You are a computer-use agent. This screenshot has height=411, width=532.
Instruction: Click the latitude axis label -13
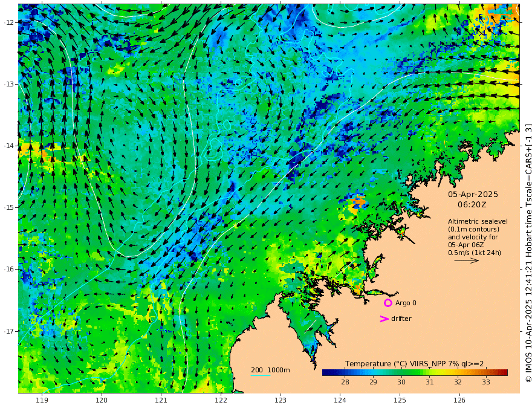(x=9, y=84)
